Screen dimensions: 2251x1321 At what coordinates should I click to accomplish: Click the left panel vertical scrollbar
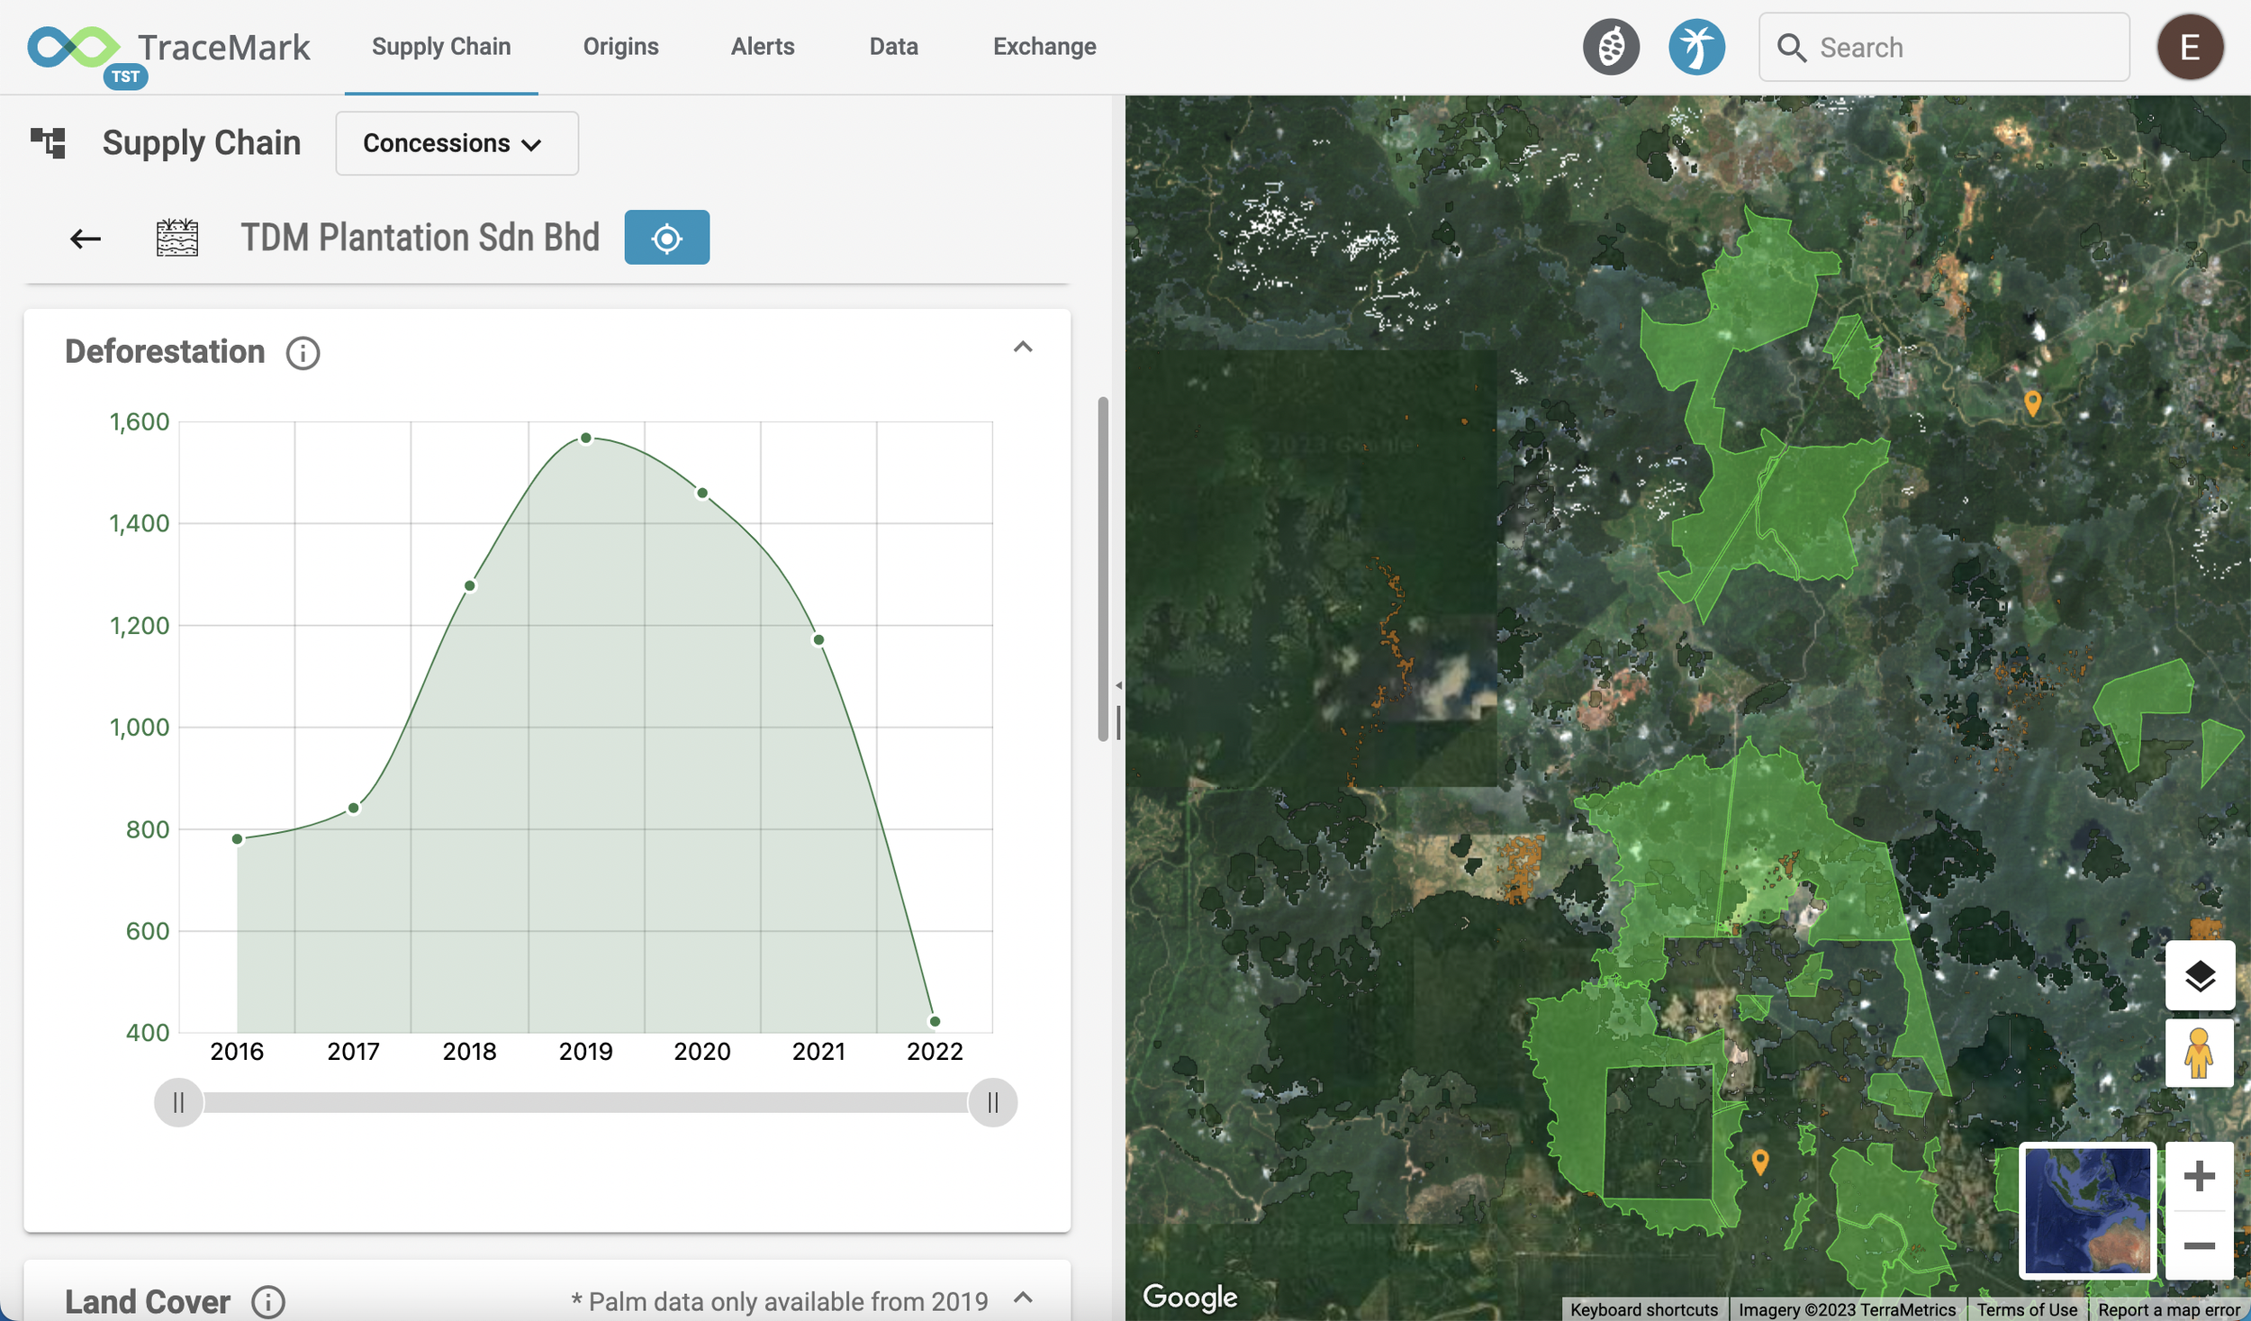1103,569
